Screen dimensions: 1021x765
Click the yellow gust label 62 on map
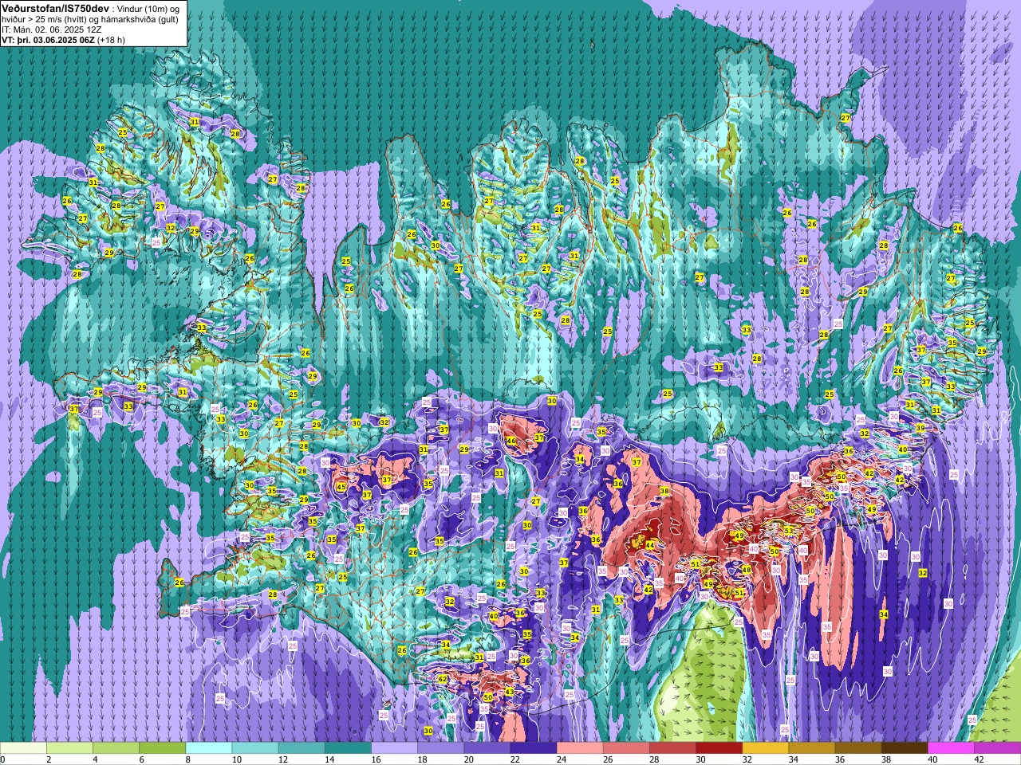(443, 679)
